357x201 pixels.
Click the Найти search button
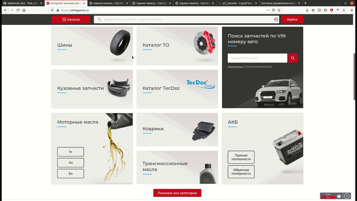click(292, 20)
